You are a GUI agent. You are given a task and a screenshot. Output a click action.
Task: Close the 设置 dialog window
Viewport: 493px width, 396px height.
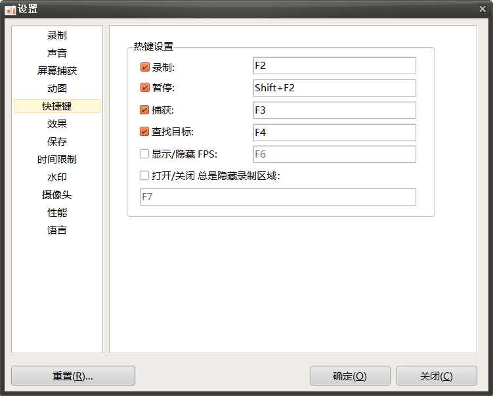pyautogui.click(x=482, y=9)
